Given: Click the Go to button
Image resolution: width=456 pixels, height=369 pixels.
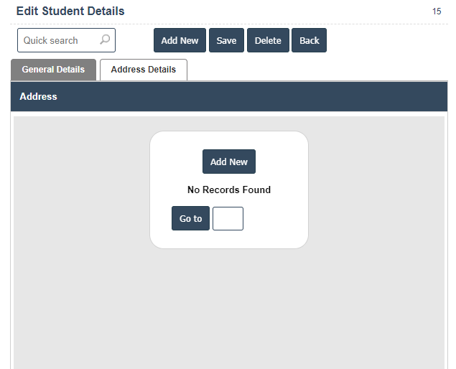Looking at the screenshot, I should click(190, 218).
